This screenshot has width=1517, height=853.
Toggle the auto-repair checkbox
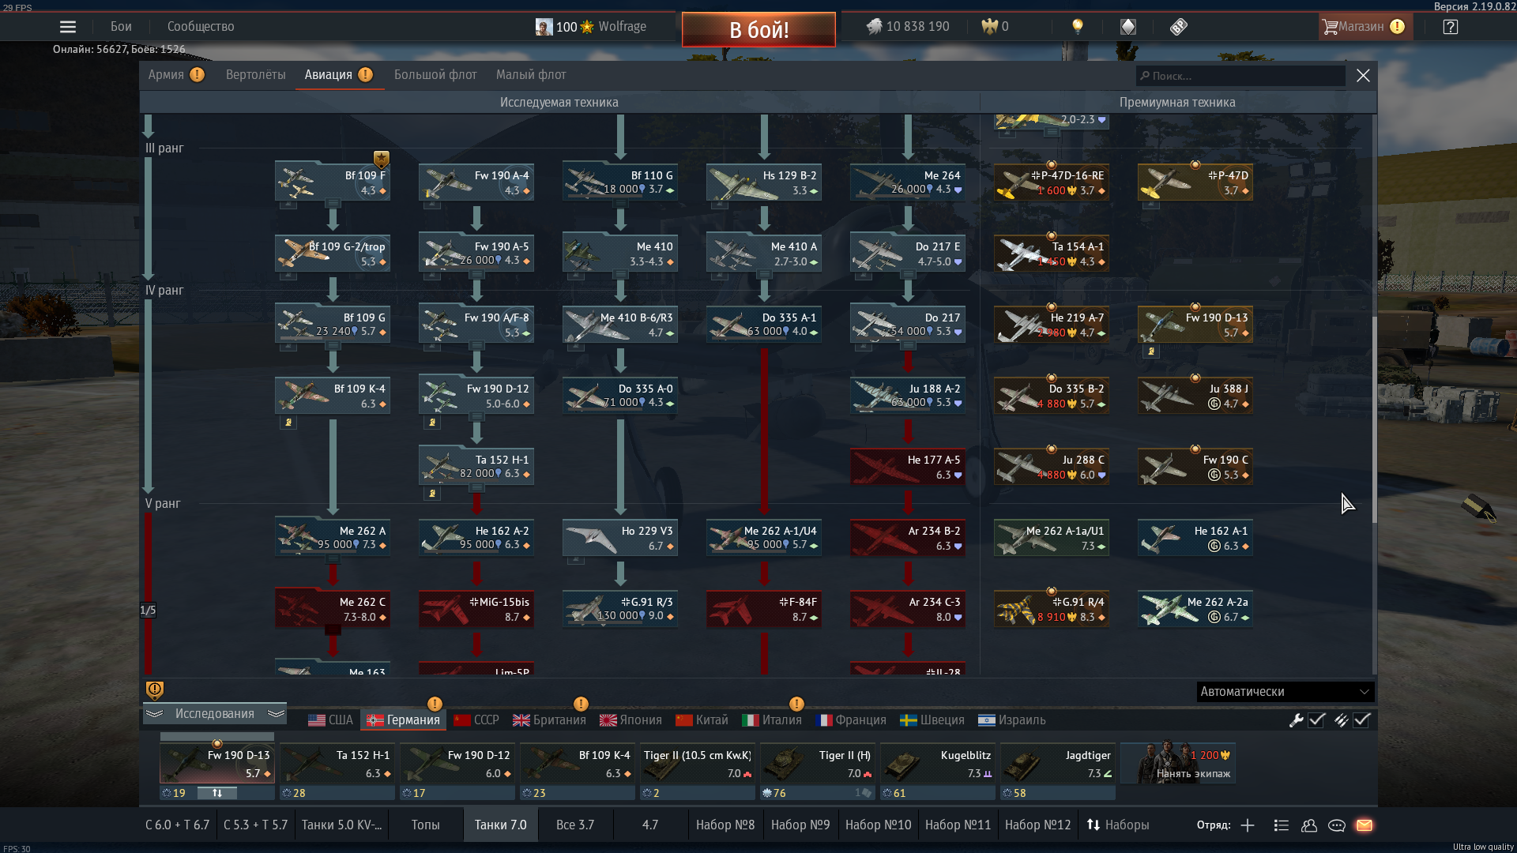(x=1316, y=720)
